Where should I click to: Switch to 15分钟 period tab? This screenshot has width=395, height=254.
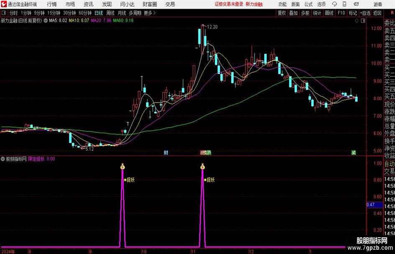tap(54, 13)
